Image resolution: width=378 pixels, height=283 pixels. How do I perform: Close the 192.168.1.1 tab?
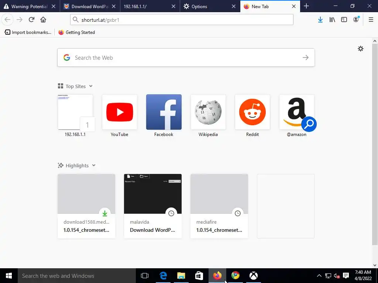[x=173, y=7]
